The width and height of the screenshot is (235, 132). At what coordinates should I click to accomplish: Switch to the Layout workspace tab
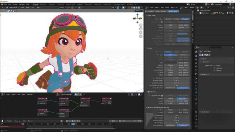tap(36, 5)
